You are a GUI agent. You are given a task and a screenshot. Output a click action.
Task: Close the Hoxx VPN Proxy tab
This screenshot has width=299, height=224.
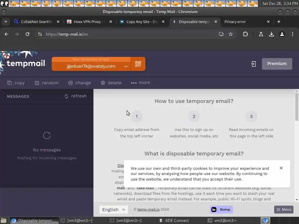click(x=111, y=22)
